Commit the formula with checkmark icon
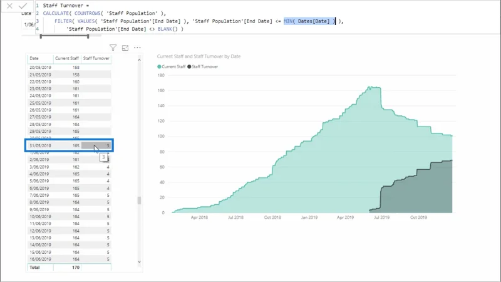501x282 pixels. pyautogui.click(x=23, y=6)
